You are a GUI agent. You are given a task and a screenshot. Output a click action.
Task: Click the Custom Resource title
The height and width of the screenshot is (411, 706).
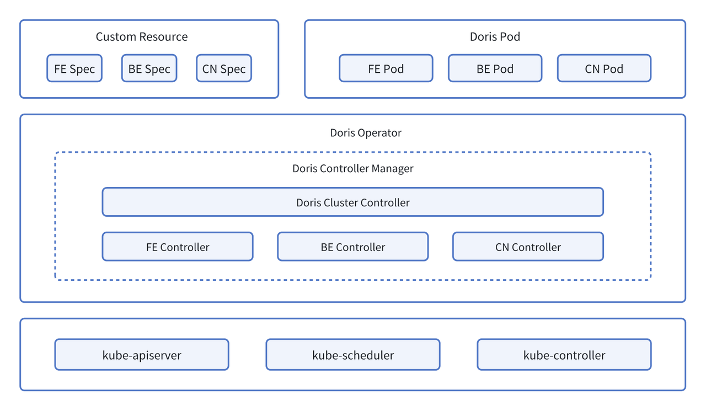coord(142,37)
